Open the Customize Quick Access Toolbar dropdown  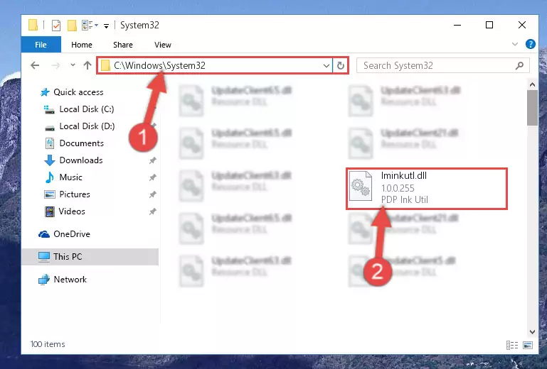coord(106,26)
